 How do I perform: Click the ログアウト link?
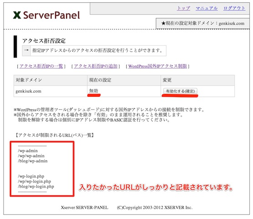point(234,8)
